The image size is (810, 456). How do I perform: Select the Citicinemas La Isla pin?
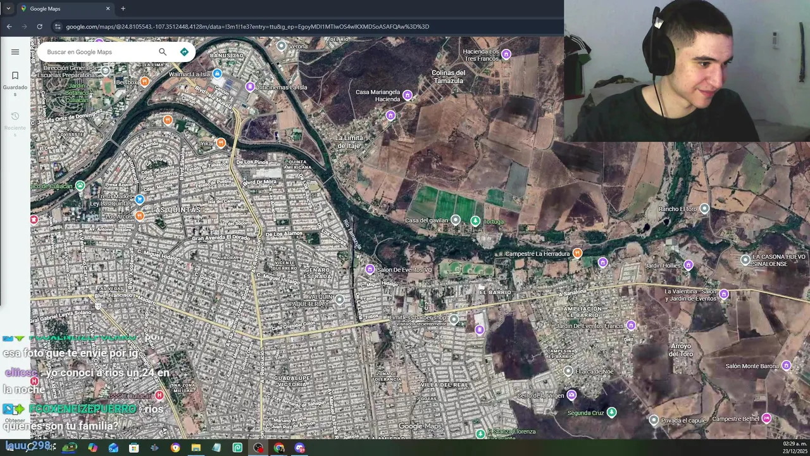pos(250,87)
